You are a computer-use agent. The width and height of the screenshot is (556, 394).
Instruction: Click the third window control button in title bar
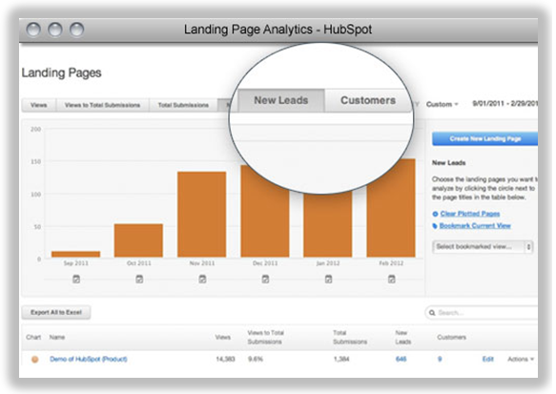pos(76,30)
